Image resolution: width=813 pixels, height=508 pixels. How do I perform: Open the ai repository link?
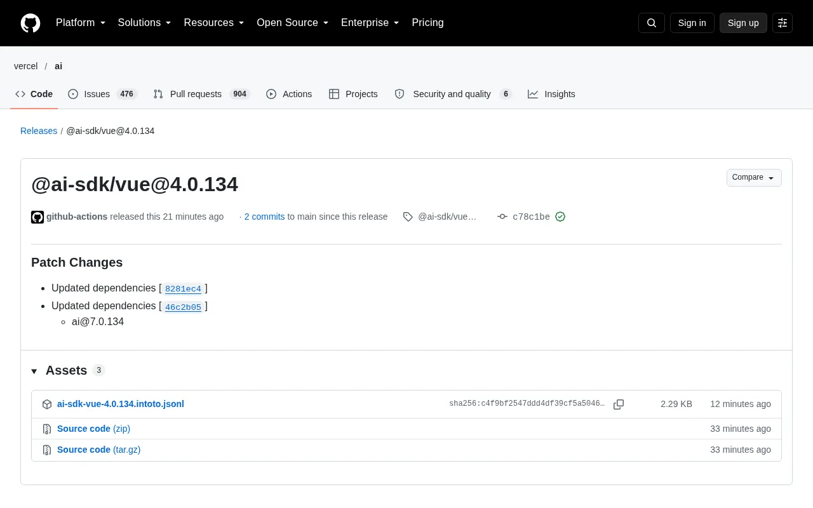point(58,66)
